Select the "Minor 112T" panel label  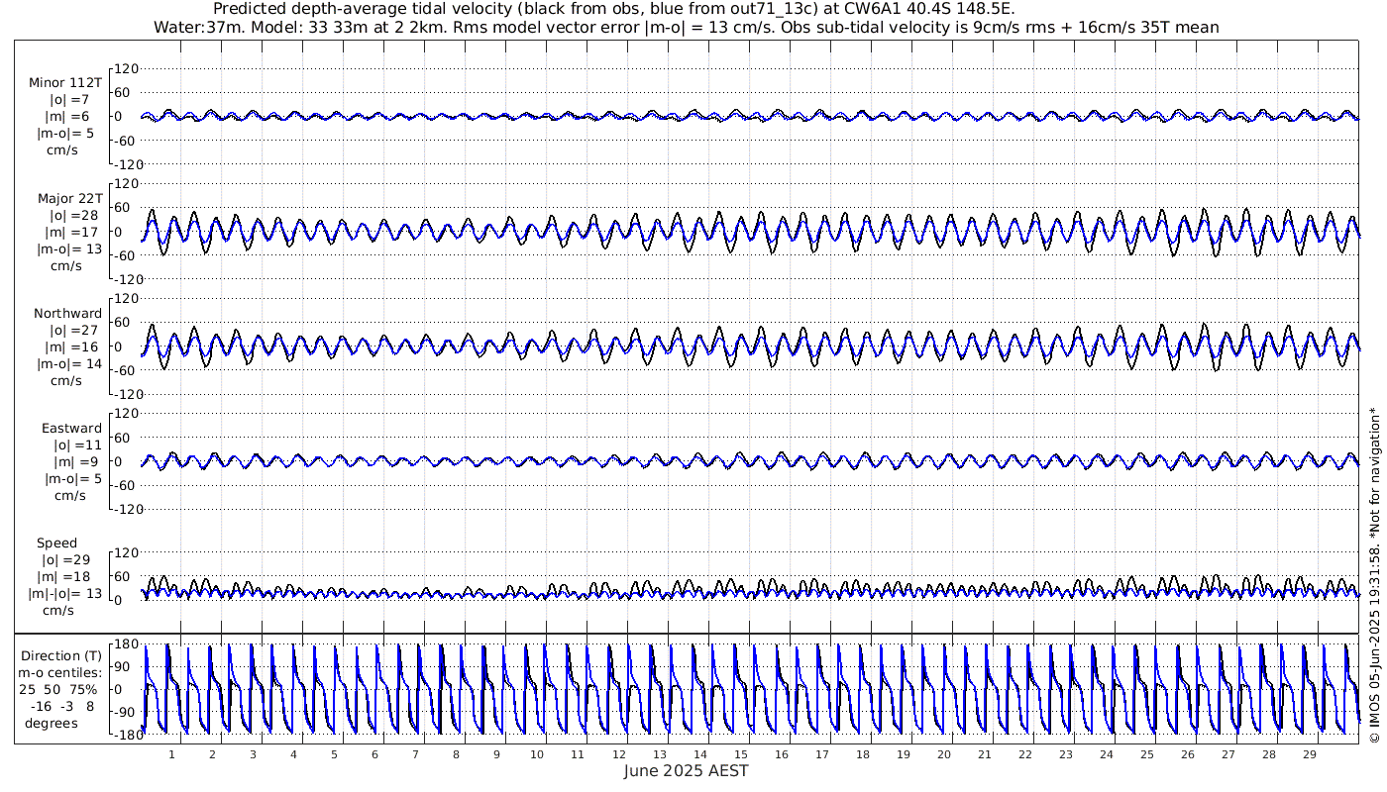[65, 82]
